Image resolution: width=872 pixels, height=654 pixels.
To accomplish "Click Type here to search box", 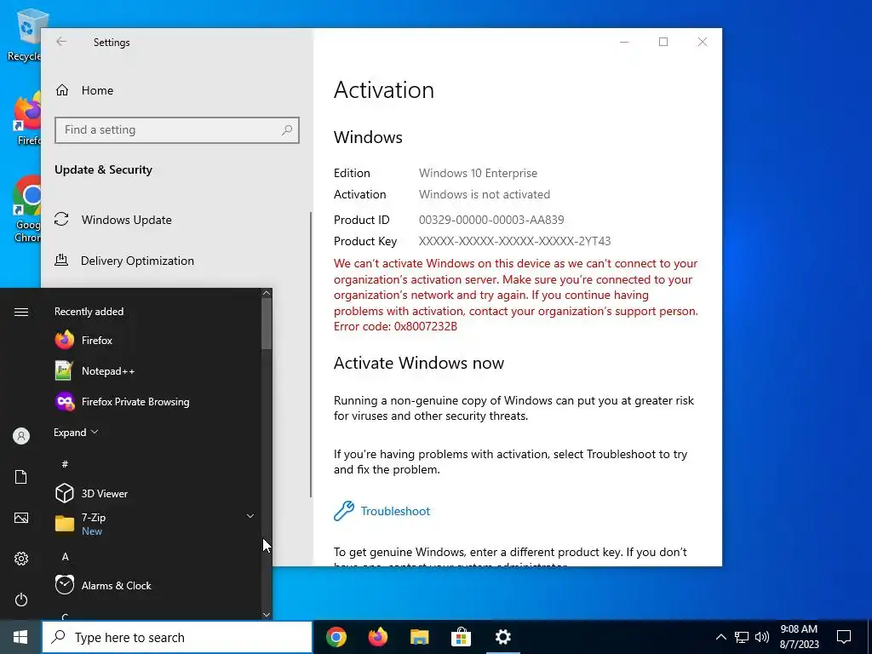I will (177, 637).
